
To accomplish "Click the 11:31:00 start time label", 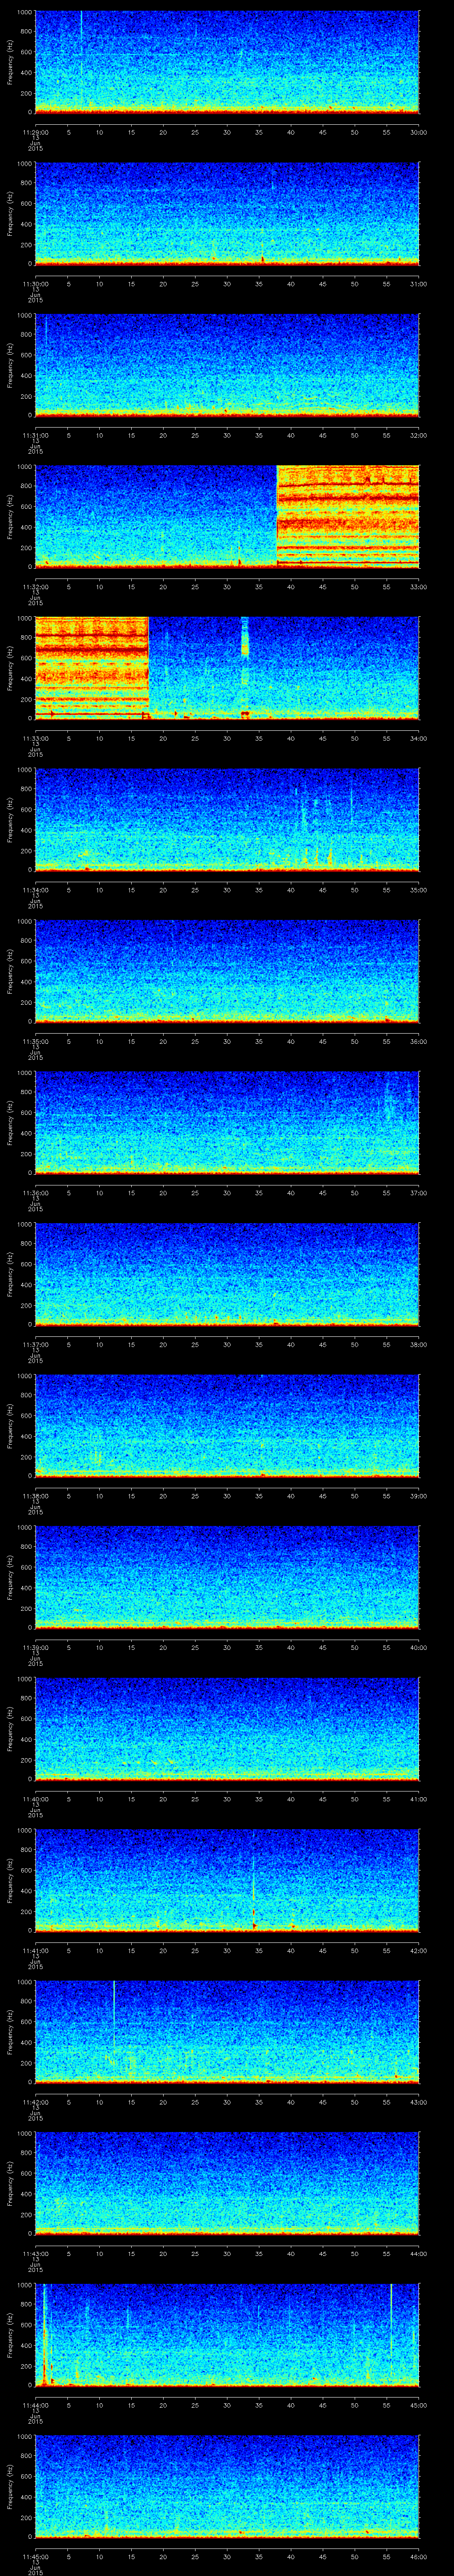I will pos(35,435).
